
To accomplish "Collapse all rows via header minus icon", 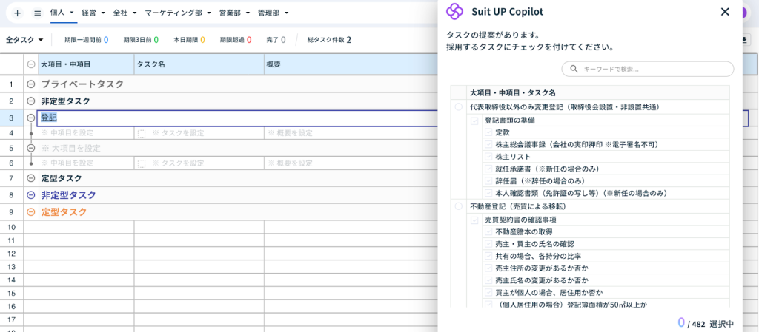I will click(x=30, y=64).
